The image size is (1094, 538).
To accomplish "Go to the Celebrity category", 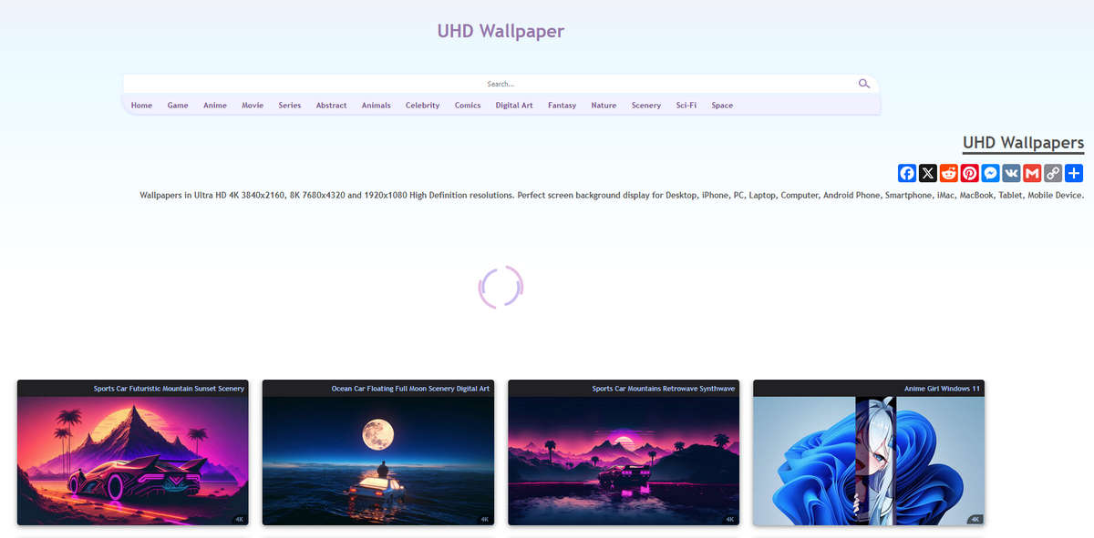I will tap(423, 106).
